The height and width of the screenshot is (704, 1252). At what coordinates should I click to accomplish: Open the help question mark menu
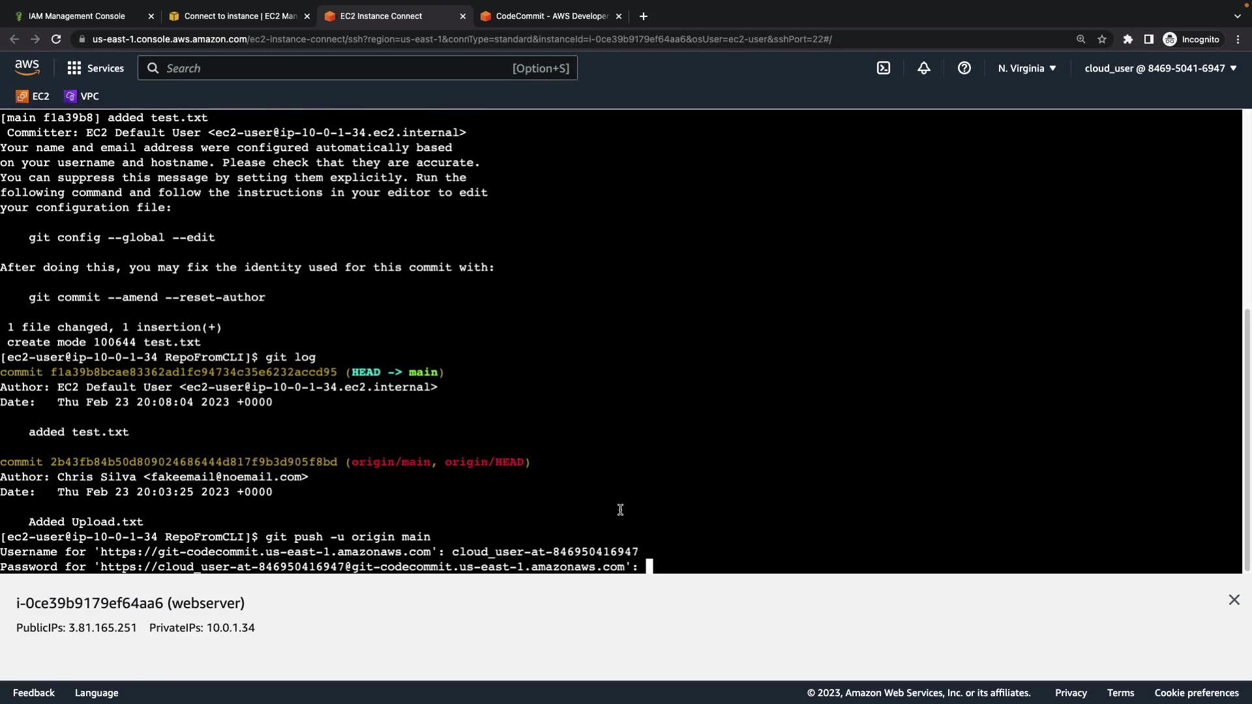point(964,68)
